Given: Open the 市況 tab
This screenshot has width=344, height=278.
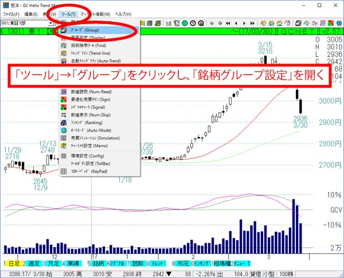Looking at the screenshot, I should point(183,264).
